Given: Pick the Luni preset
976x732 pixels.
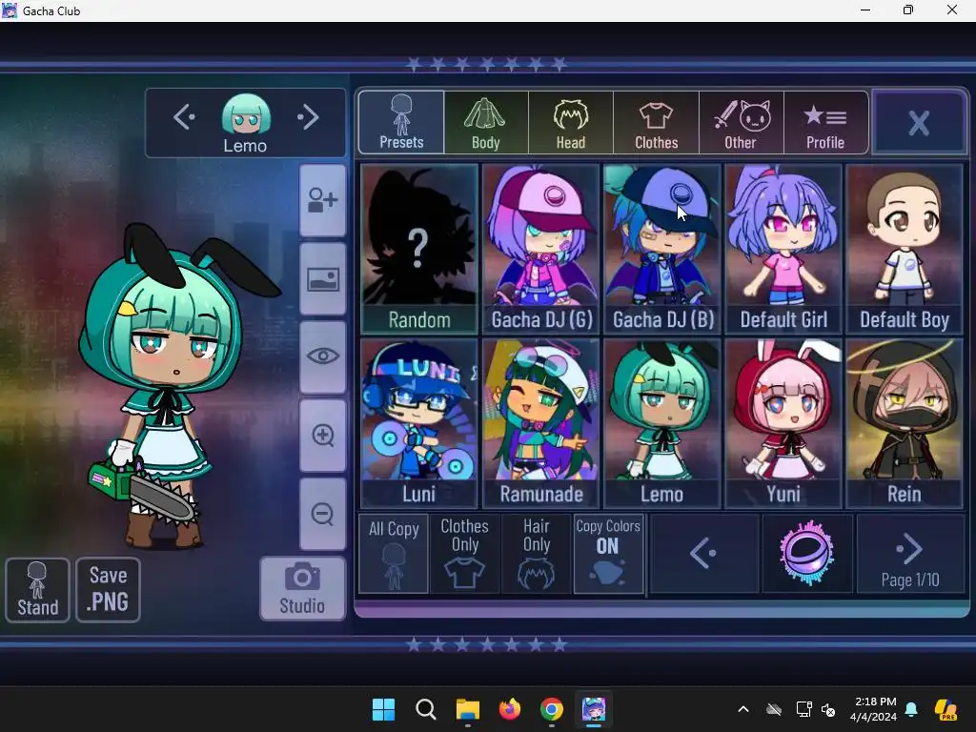Looking at the screenshot, I should click(x=419, y=423).
